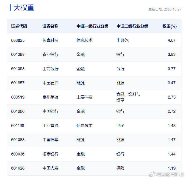This screenshot has height=179, width=186.
Task: Click security code 600036
Action: 18,154
